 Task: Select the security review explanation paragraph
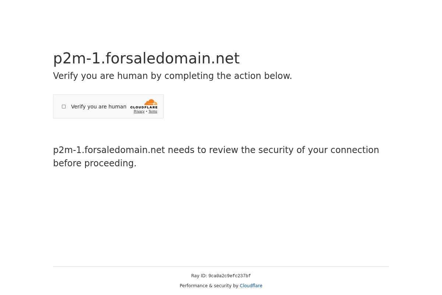click(x=216, y=156)
